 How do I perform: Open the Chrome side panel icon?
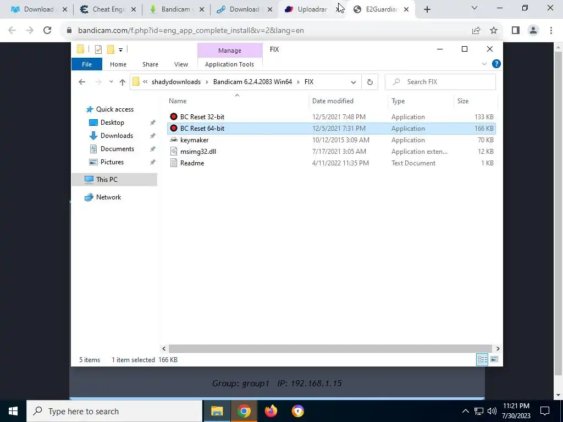[516, 31]
